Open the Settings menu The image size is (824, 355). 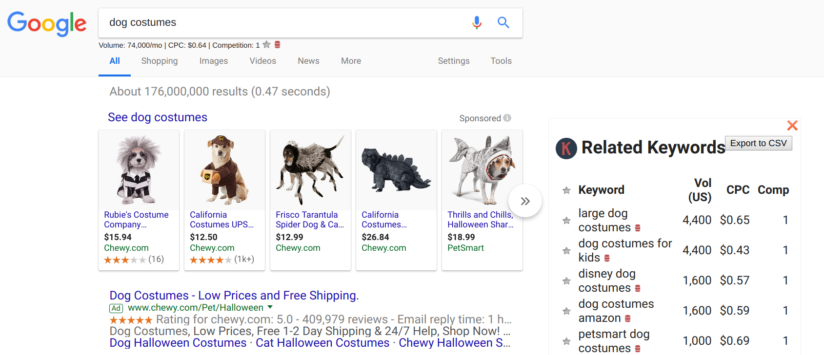pyautogui.click(x=454, y=61)
